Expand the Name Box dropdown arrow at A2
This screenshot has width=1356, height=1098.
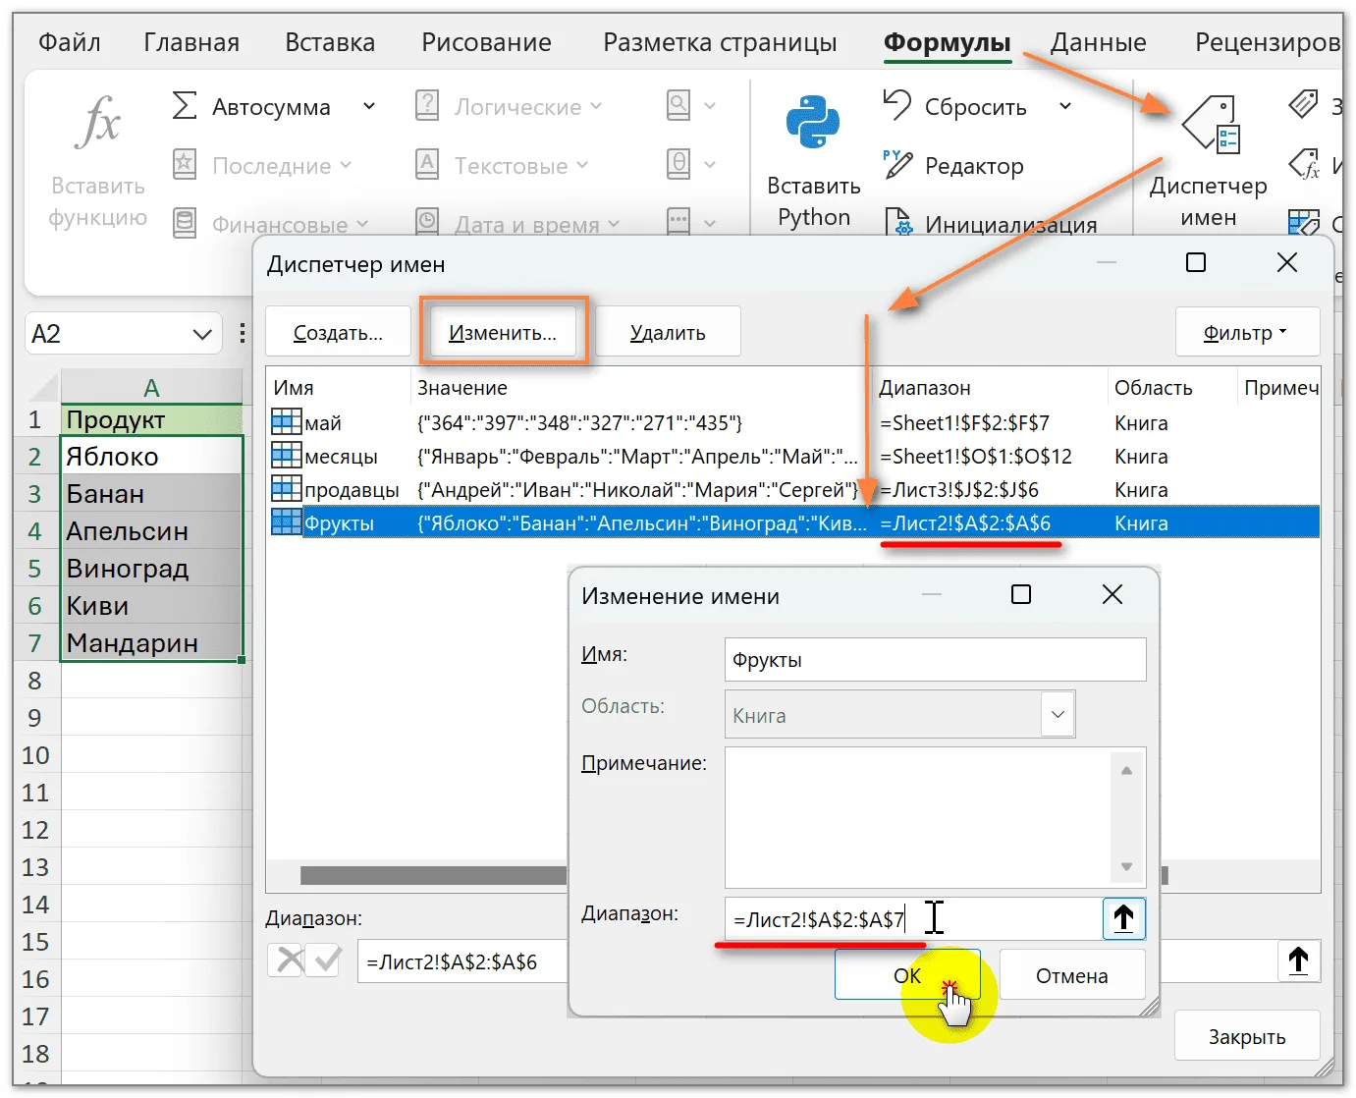click(202, 334)
